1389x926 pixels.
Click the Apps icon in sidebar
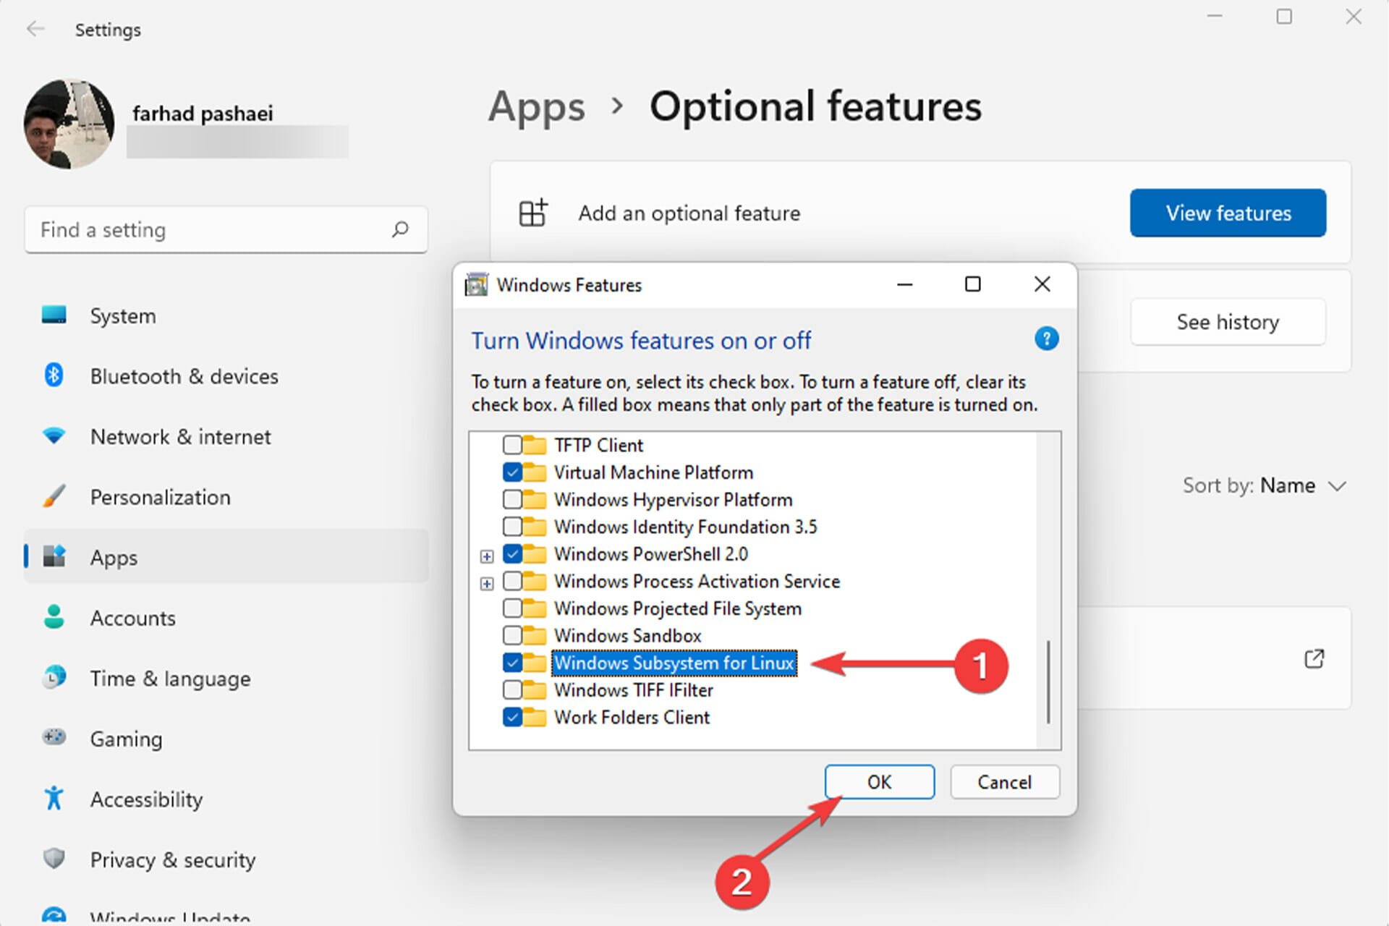pyautogui.click(x=54, y=556)
